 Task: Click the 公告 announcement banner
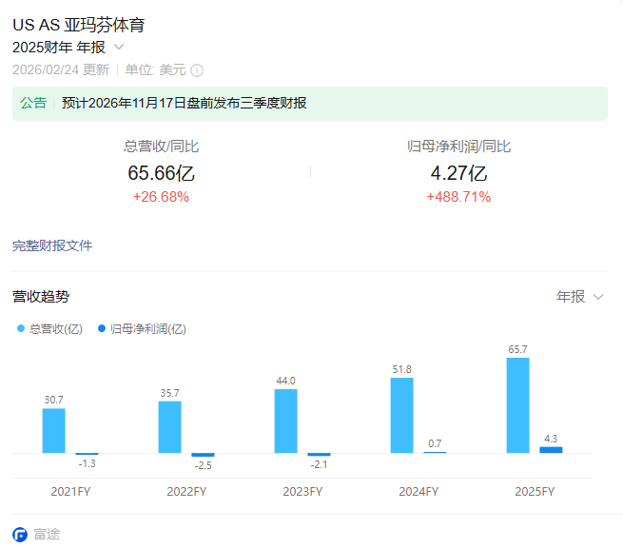click(x=310, y=104)
